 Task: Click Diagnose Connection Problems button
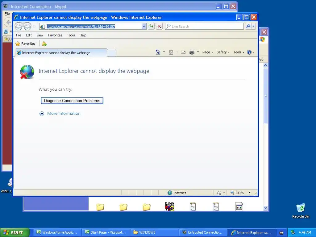coord(72,101)
